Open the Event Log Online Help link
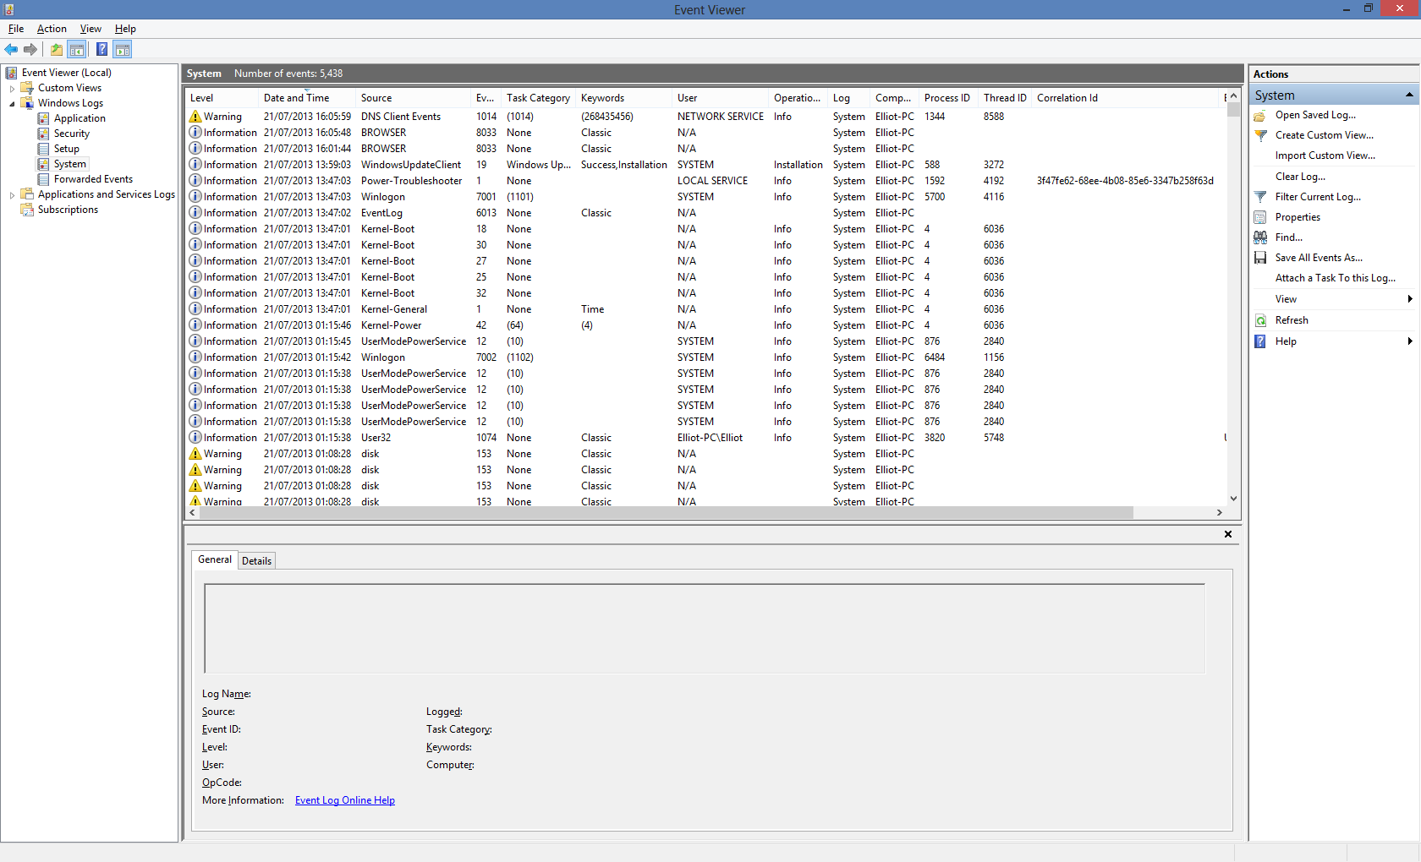 point(345,800)
